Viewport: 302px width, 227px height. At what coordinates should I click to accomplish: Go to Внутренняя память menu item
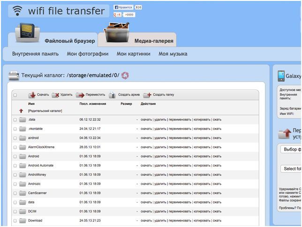[36, 54]
